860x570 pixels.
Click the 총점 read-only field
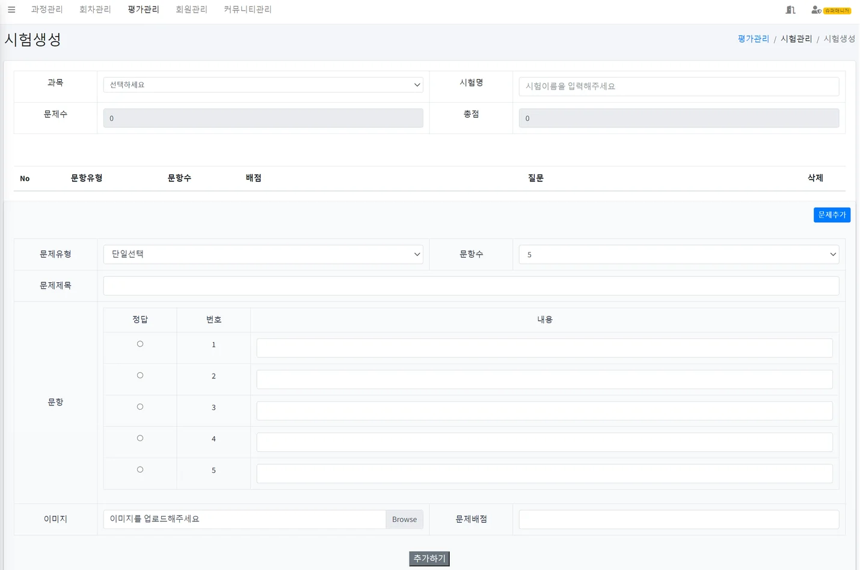678,118
